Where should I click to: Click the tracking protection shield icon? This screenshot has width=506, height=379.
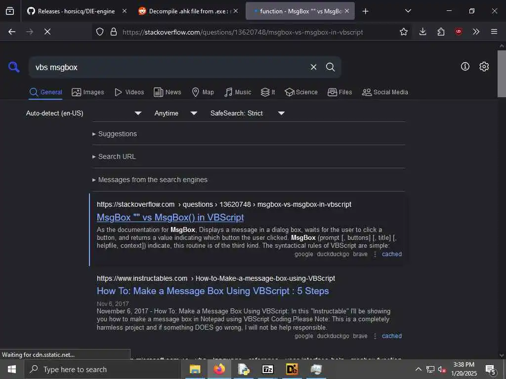[x=100, y=32]
